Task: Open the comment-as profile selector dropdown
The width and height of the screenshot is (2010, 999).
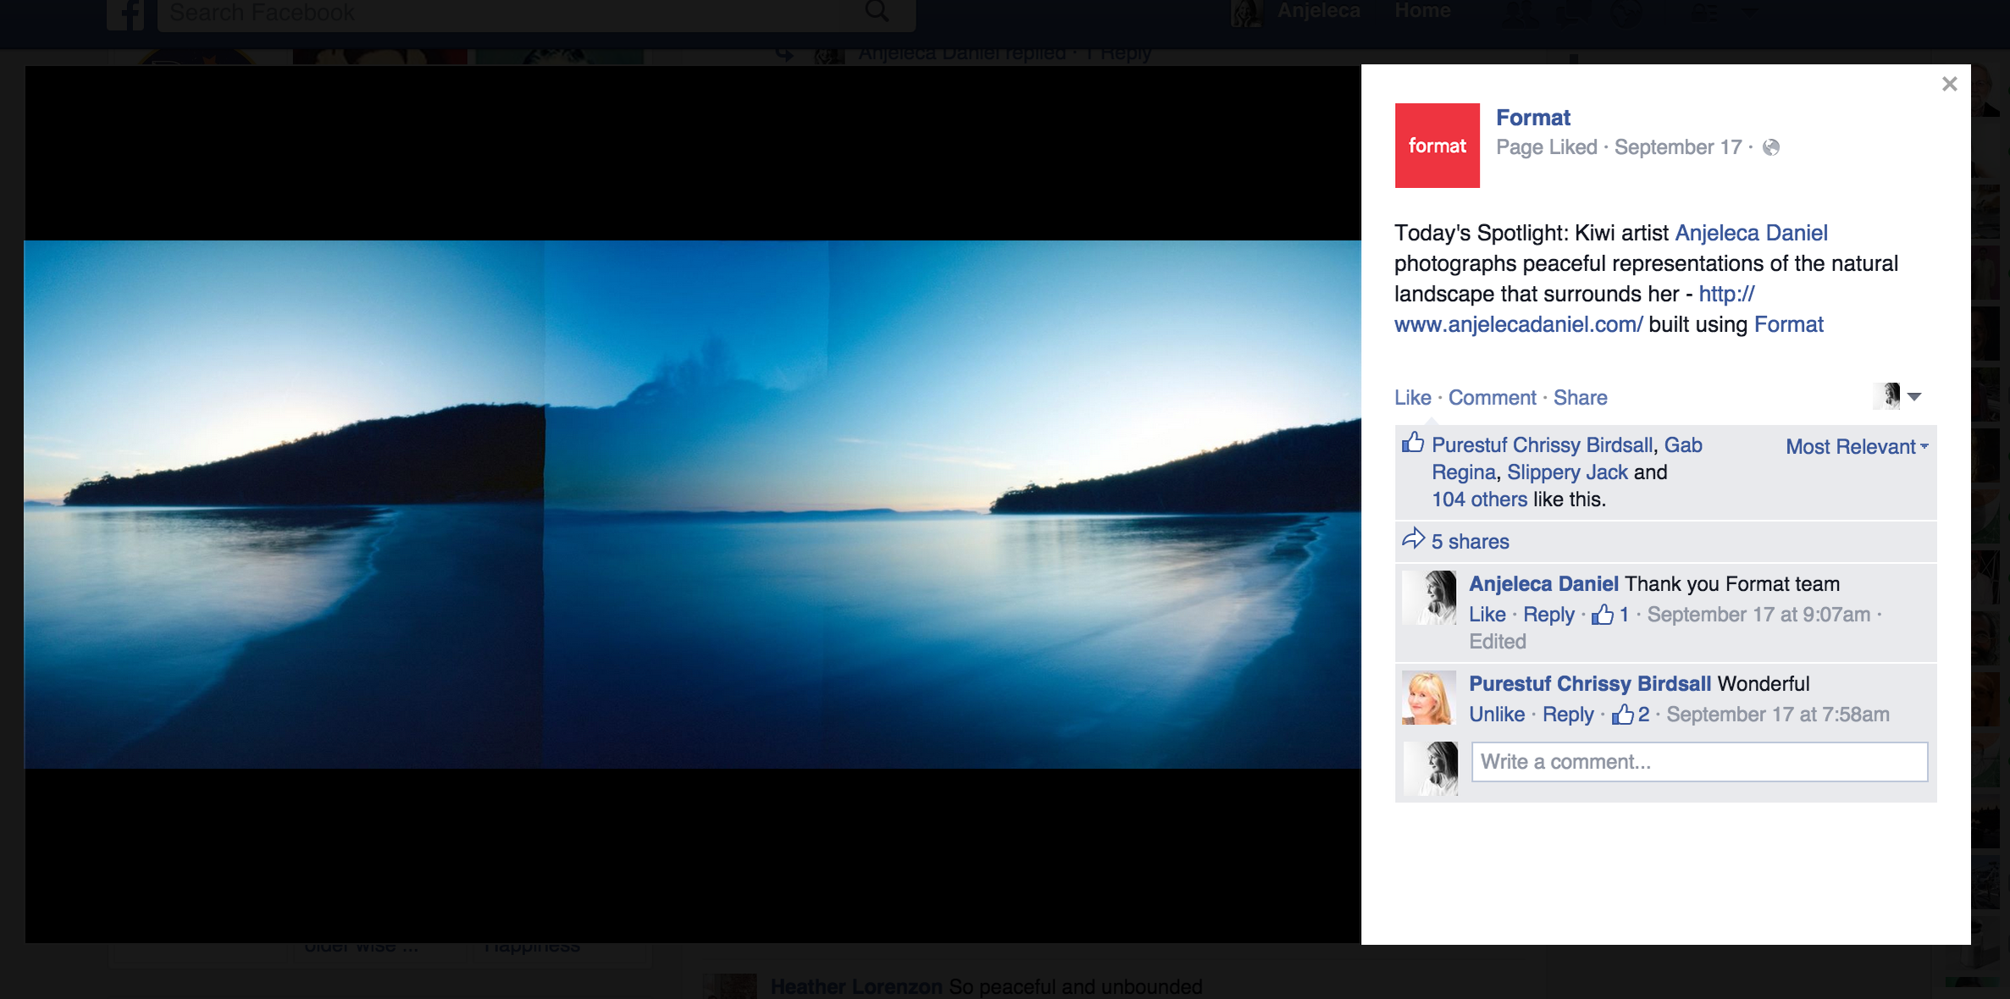Action: [1897, 396]
